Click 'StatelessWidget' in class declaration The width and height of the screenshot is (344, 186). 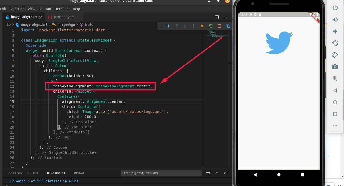point(95,40)
